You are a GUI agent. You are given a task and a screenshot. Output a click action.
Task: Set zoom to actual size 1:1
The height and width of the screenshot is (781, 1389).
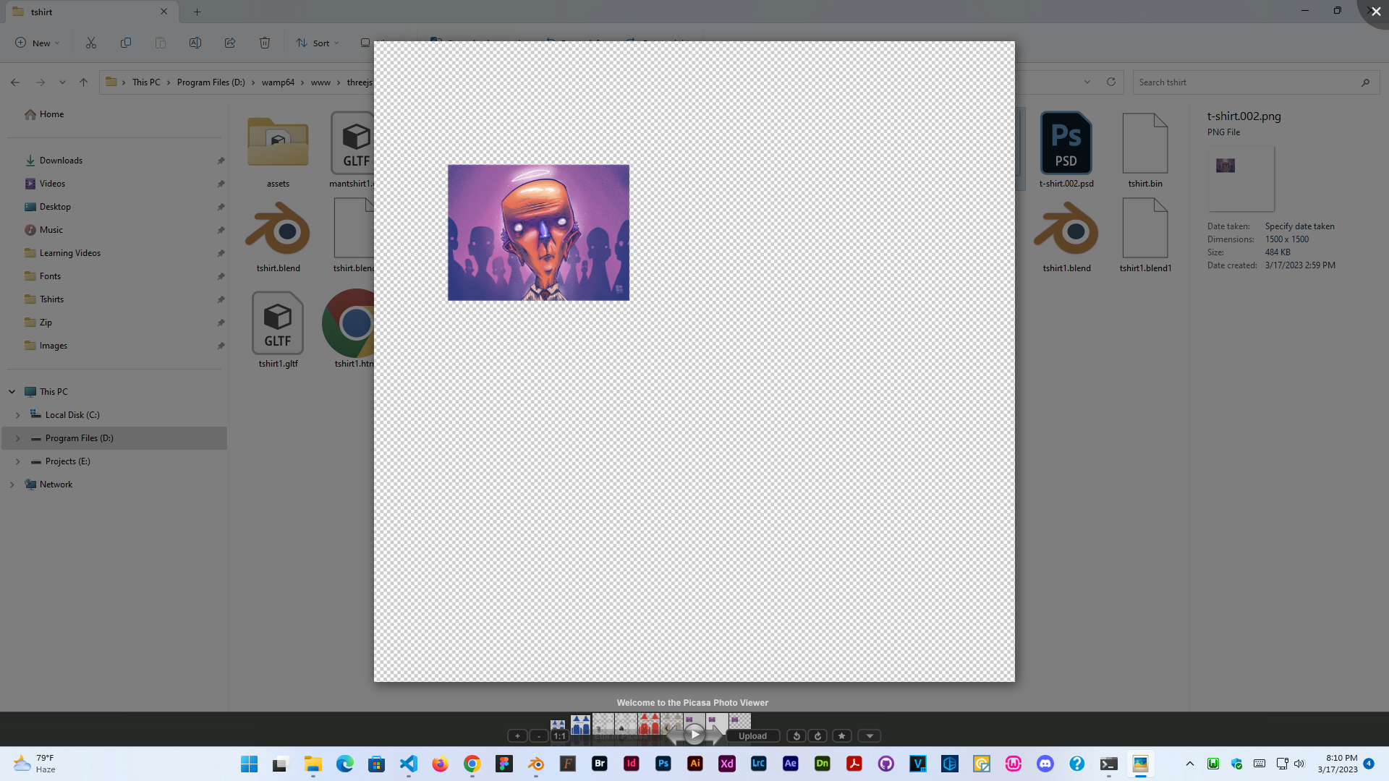(559, 736)
